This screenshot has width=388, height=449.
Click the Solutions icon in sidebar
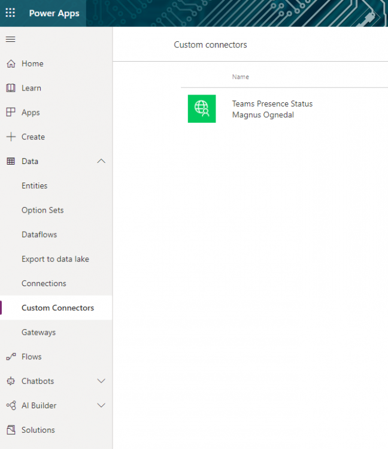click(10, 430)
